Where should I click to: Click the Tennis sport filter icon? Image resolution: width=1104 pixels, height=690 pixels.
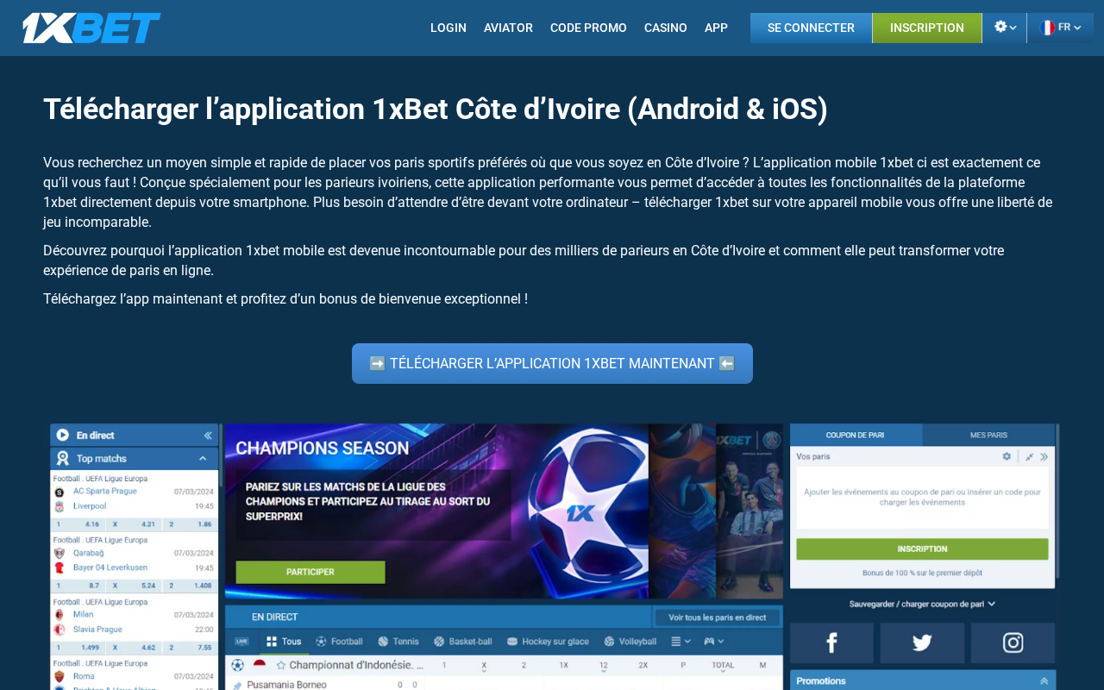(383, 642)
